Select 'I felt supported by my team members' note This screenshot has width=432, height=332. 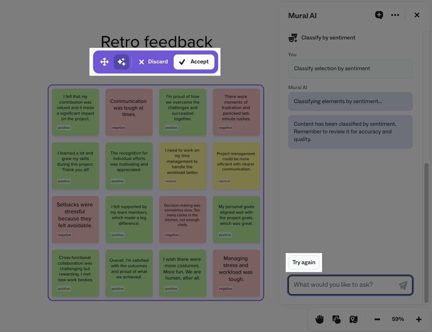[129, 219]
